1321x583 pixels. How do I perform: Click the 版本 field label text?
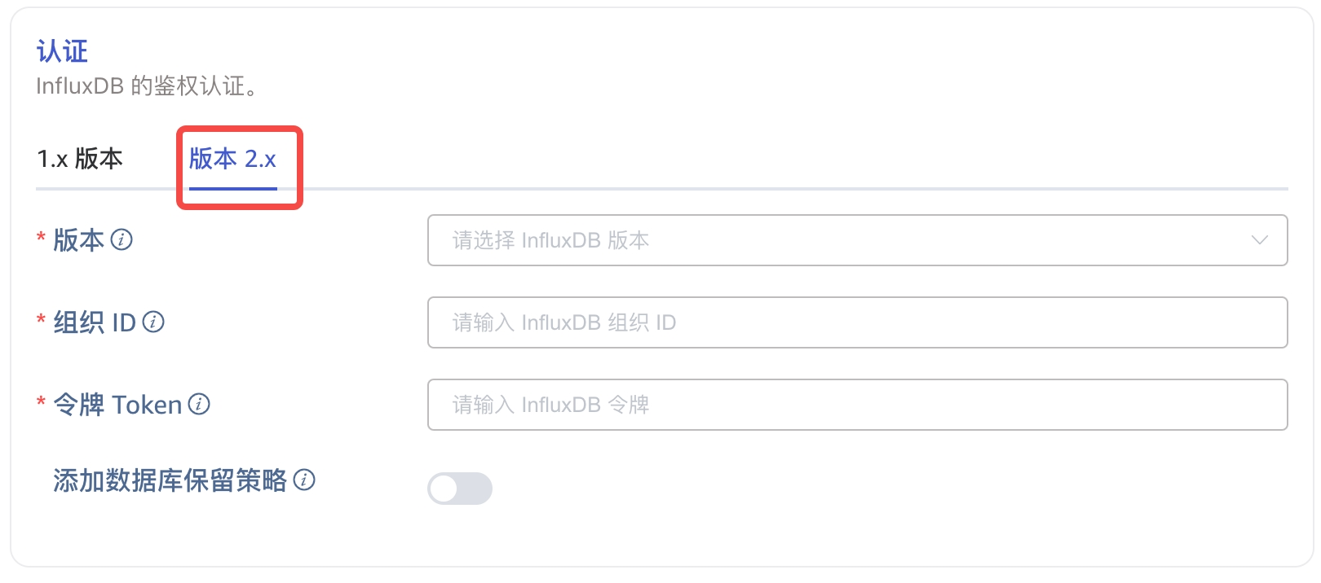(79, 240)
